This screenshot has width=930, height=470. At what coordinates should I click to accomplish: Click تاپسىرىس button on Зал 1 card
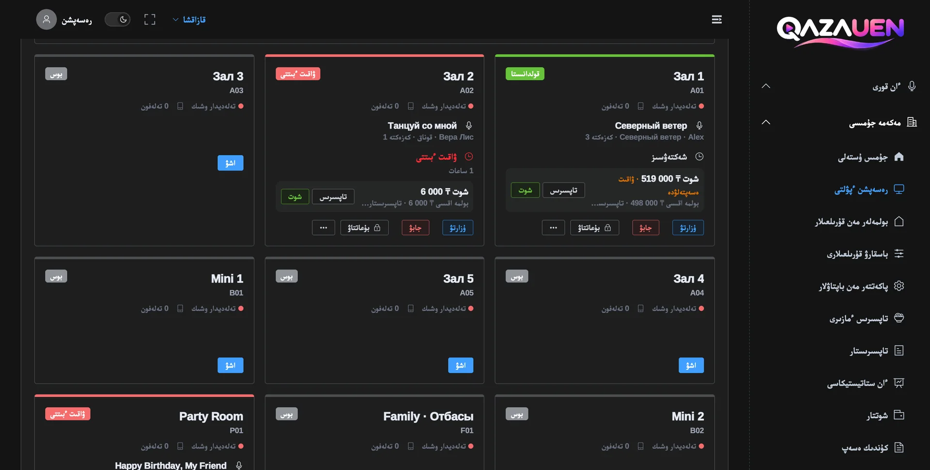(564, 190)
